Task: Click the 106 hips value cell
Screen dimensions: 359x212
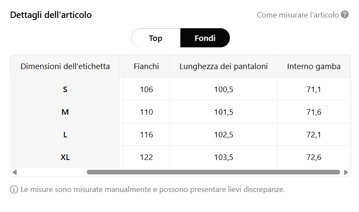Action: tap(146, 90)
